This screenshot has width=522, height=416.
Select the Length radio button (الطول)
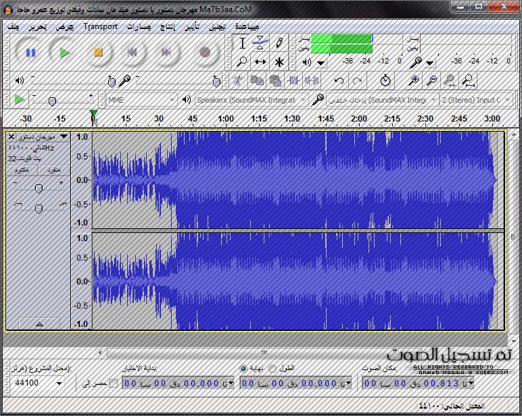tap(272, 369)
